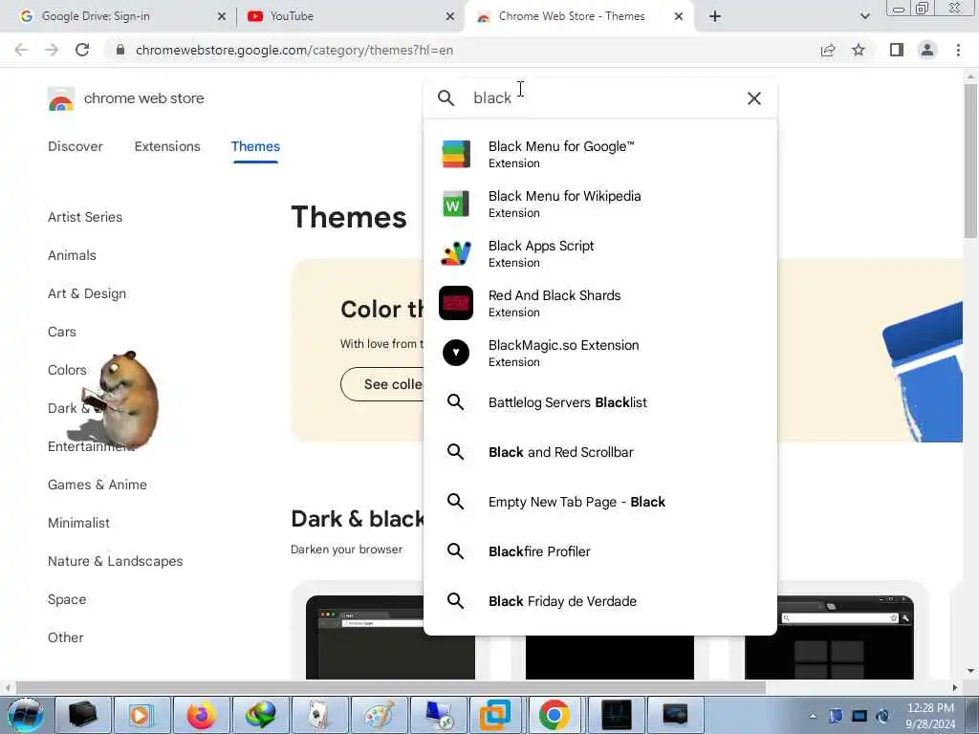Viewport: 979px width, 734px height.
Task: Open the Minimalist category
Action: [78, 523]
